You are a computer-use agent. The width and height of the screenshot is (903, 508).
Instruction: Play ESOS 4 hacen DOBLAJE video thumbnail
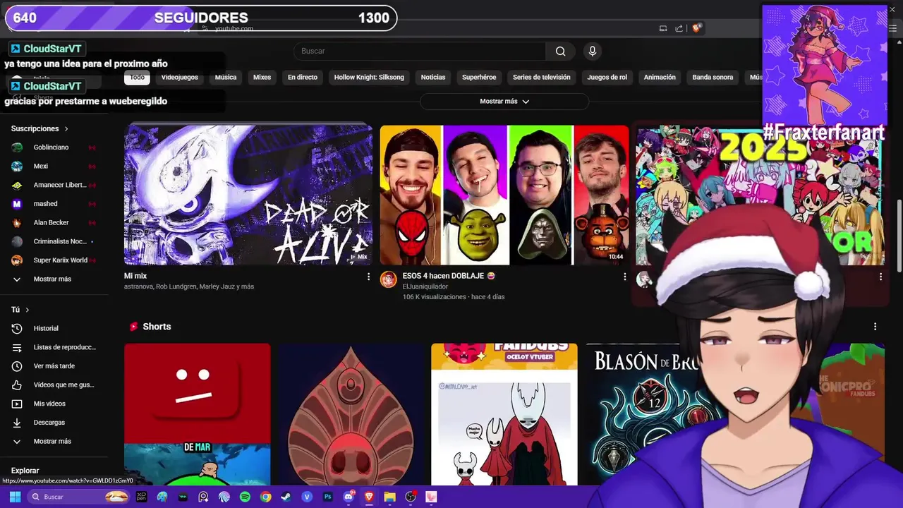pos(504,195)
